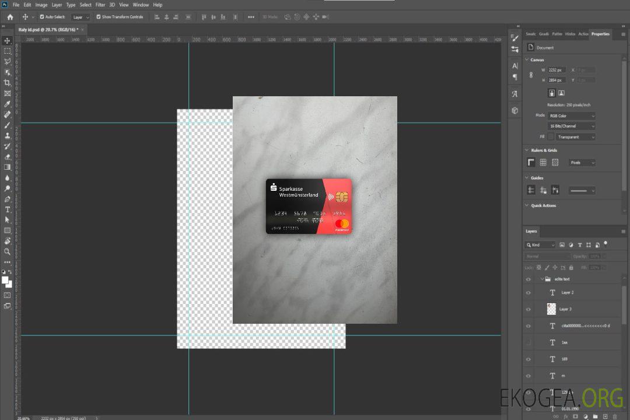
Task: Set canvas to portrait orientation button
Action: click(x=552, y=93)
